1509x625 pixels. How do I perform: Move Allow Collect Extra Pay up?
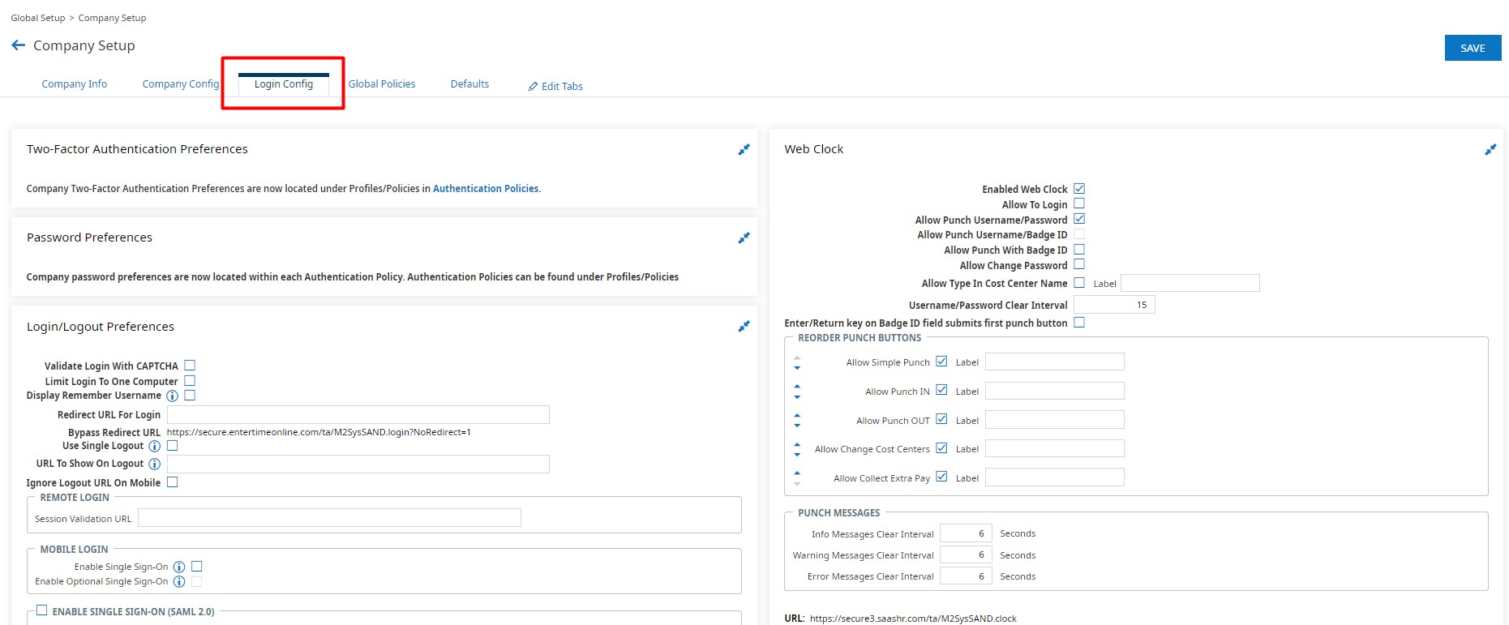point(797,473)
